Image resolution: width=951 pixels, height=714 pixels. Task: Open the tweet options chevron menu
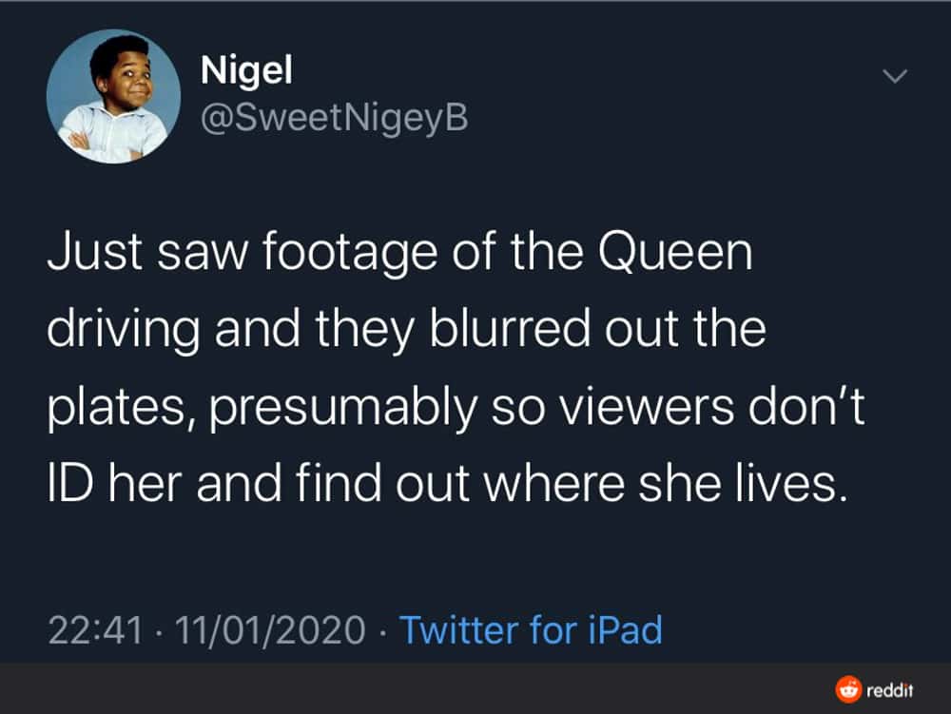[x=893, y=76]
